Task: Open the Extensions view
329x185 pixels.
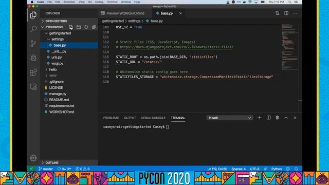Action: [x=33, y=72]
